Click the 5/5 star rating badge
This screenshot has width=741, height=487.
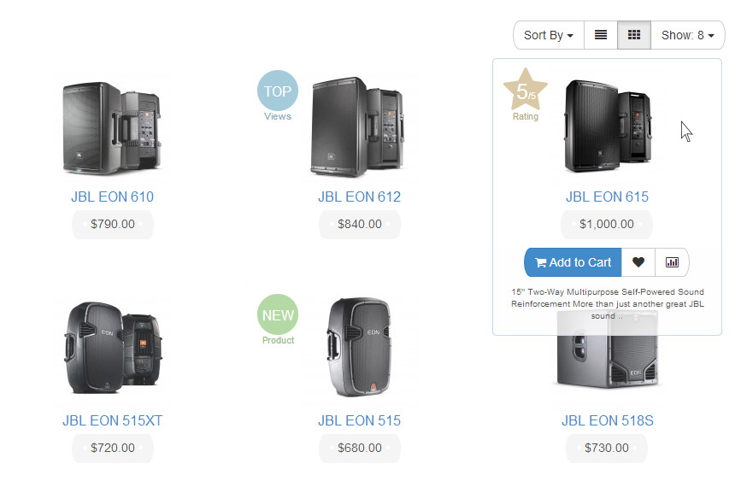(x=526, y=91)
